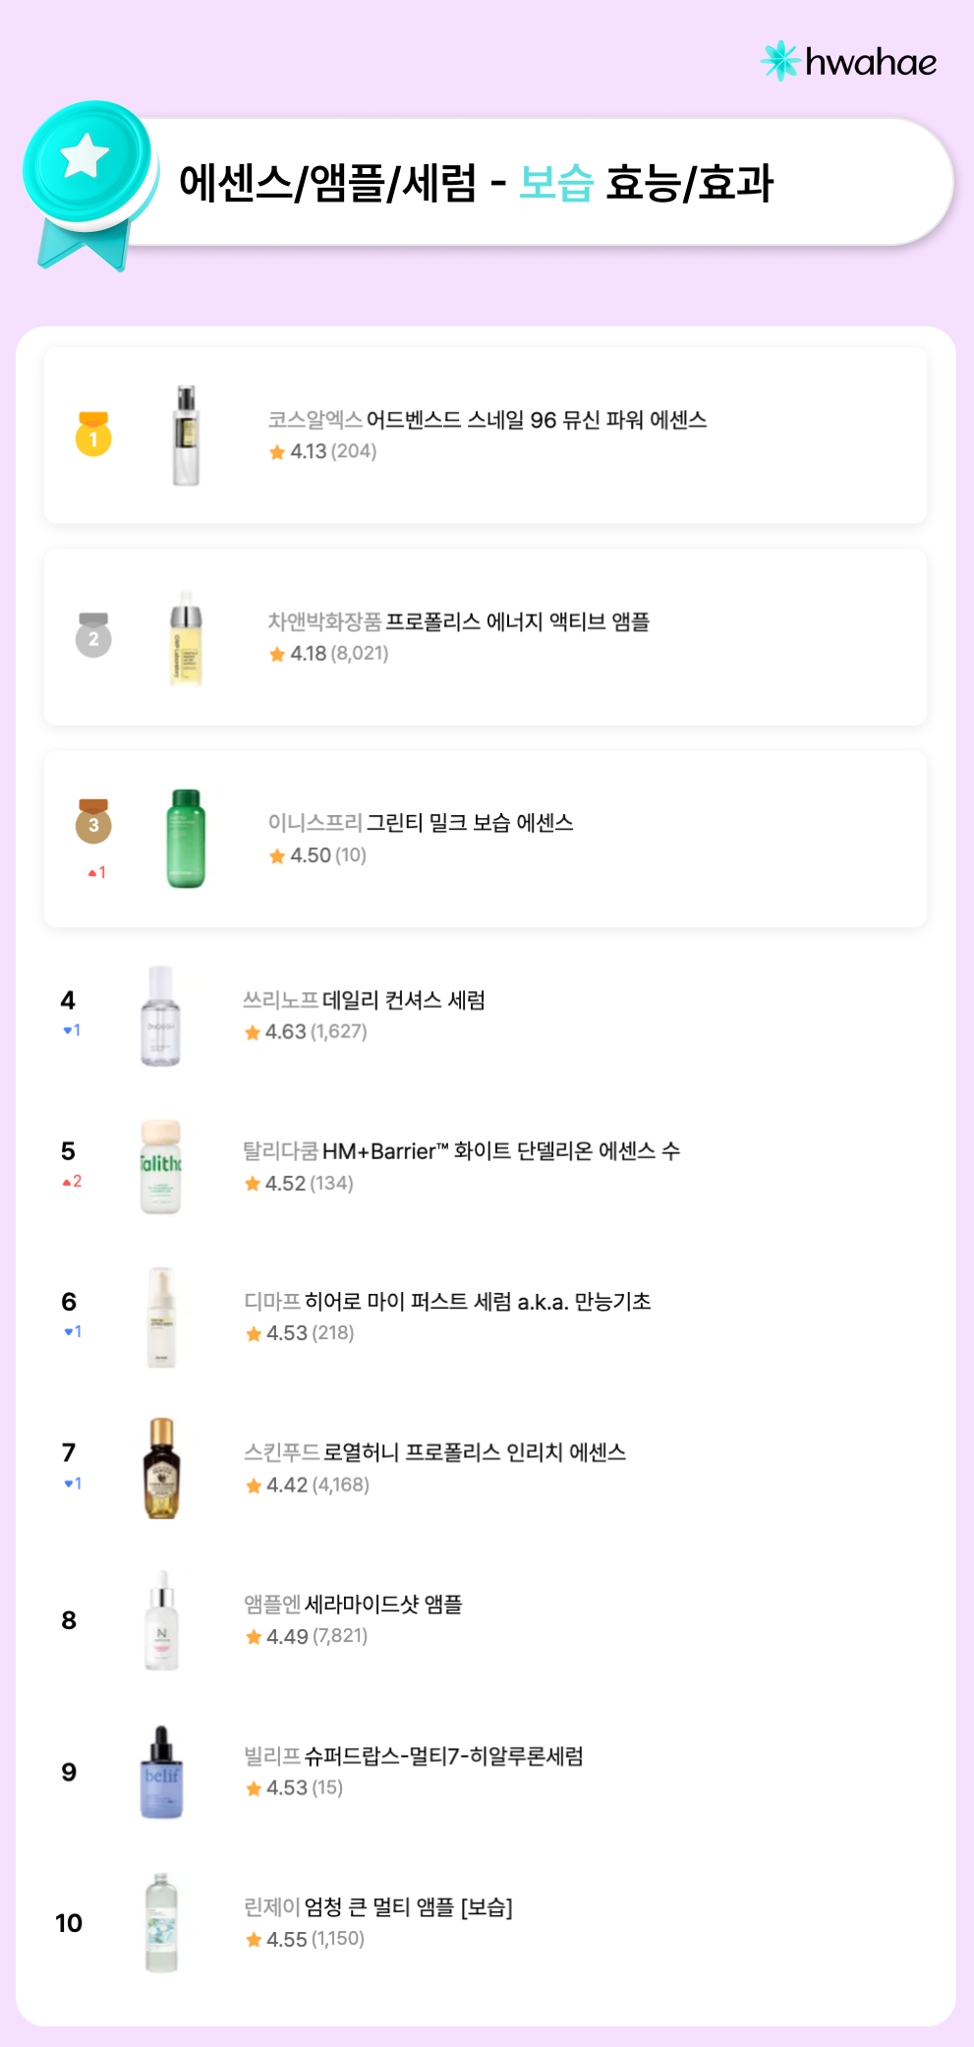This screenshot has width=974, height=2047.
Task: Click the gold rank 1 medal
Action: pos(93,435)
